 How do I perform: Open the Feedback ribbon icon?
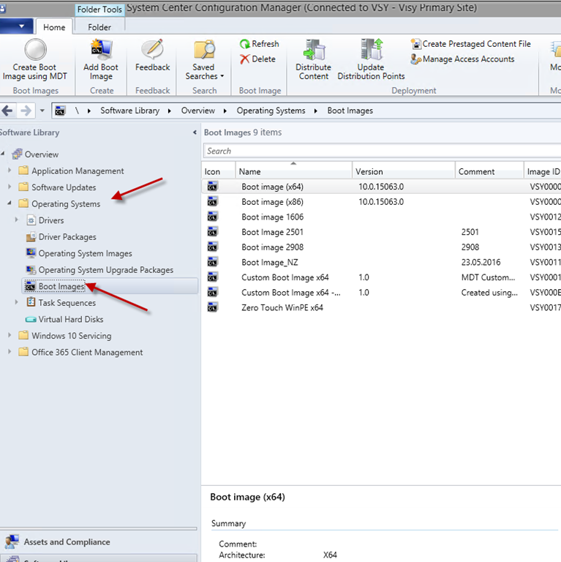152,50
